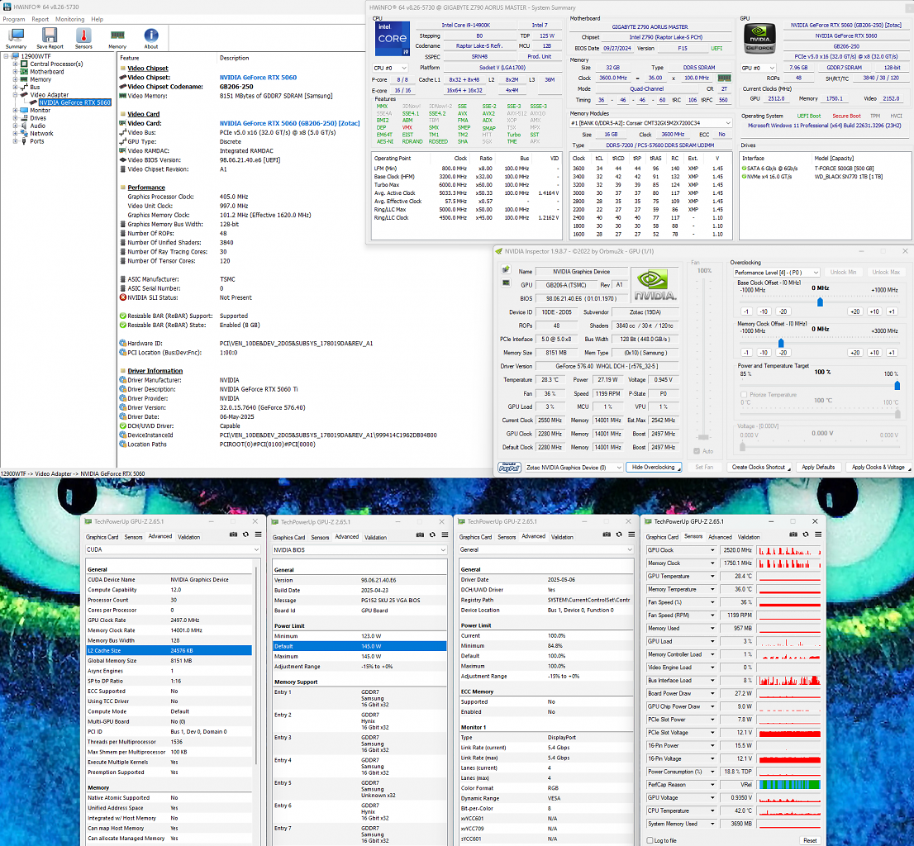Click camera icon in Sensors GPU-Z window

pyautogui.click(x=793, y=535)
